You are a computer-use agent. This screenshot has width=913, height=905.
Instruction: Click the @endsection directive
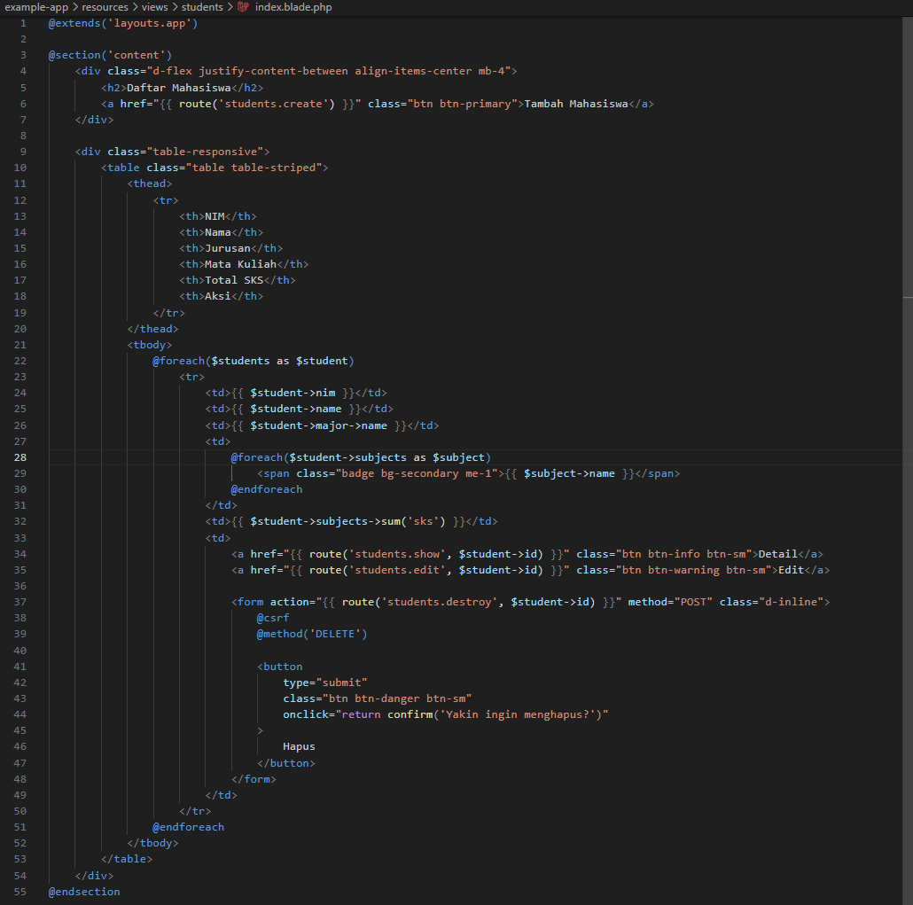(84, 892)
